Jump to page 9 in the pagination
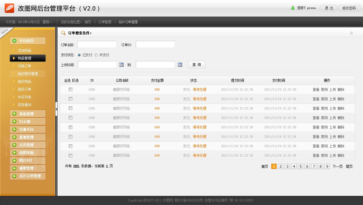Screen dimensions: 363x205 [x=327, y=166]
